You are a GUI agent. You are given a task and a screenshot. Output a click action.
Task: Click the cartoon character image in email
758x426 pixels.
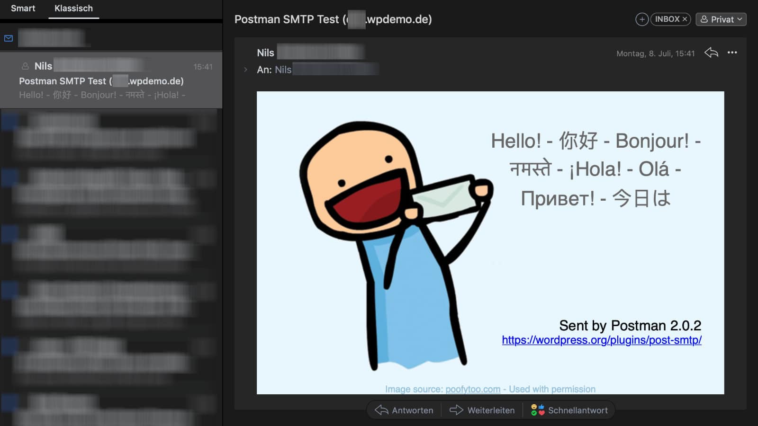coord(396,246)
